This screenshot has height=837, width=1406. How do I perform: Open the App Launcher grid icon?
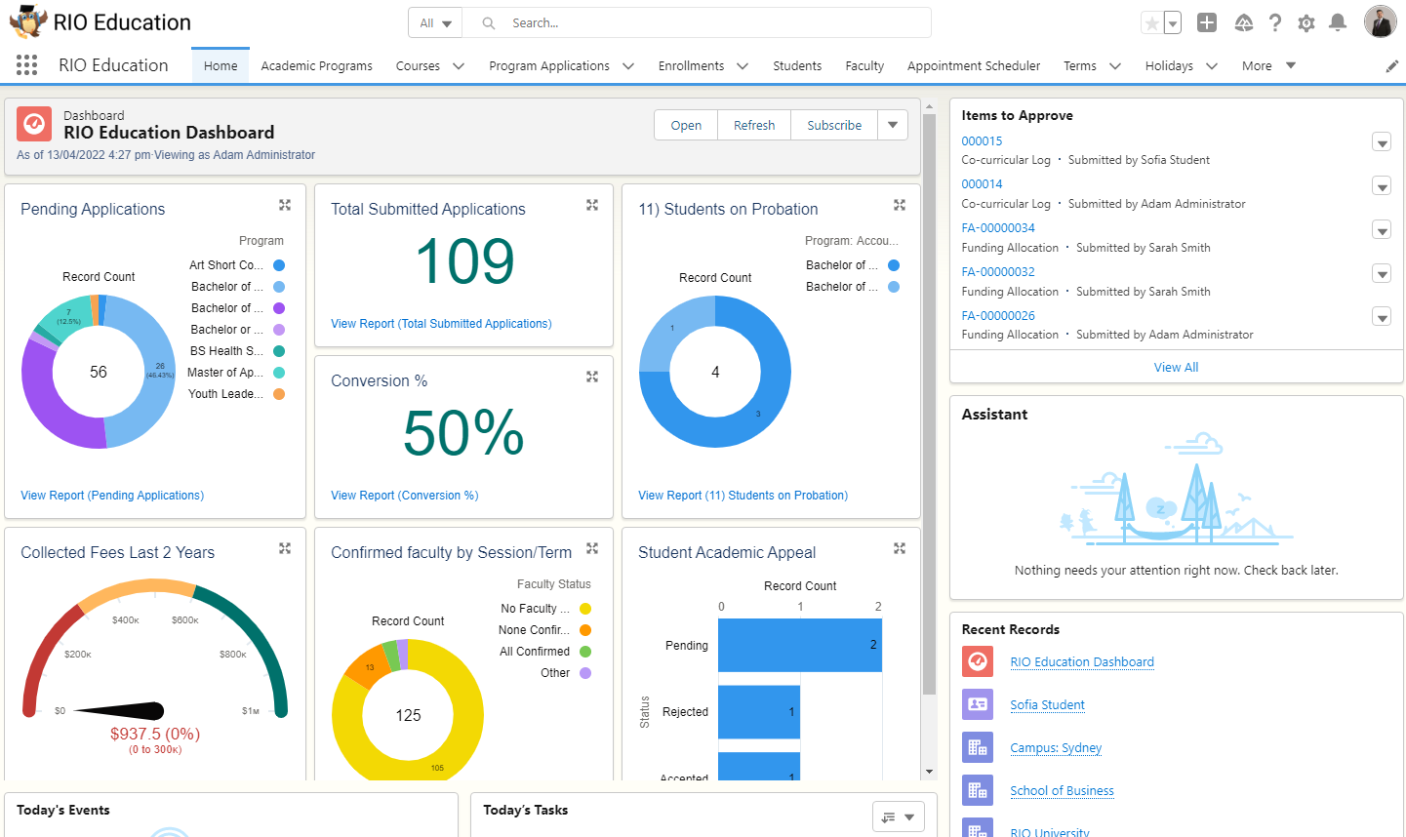(x=26, y=65)
